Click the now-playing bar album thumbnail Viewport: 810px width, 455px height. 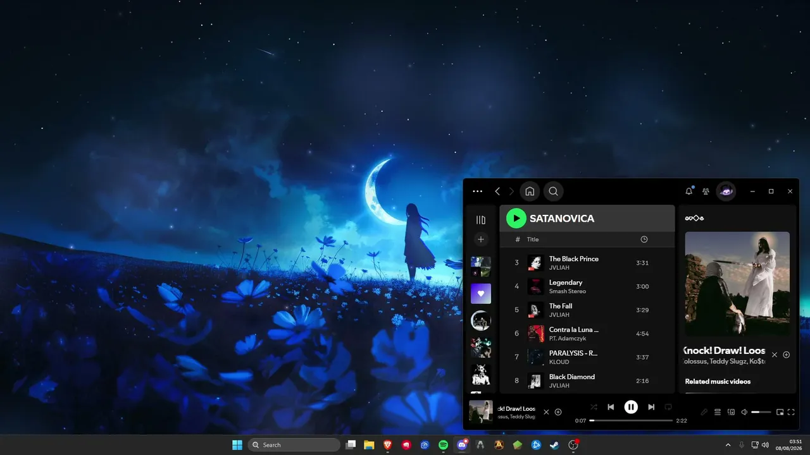(x=481, y=412)
